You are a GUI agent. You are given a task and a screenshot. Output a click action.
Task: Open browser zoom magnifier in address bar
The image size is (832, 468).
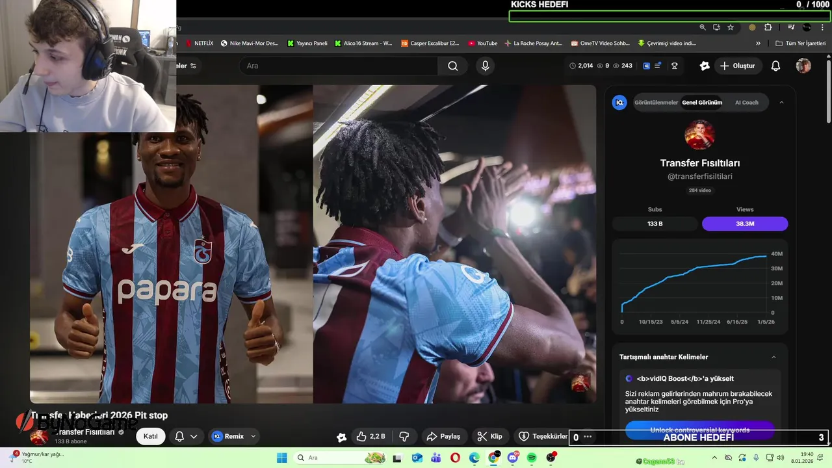pos(703,27)
